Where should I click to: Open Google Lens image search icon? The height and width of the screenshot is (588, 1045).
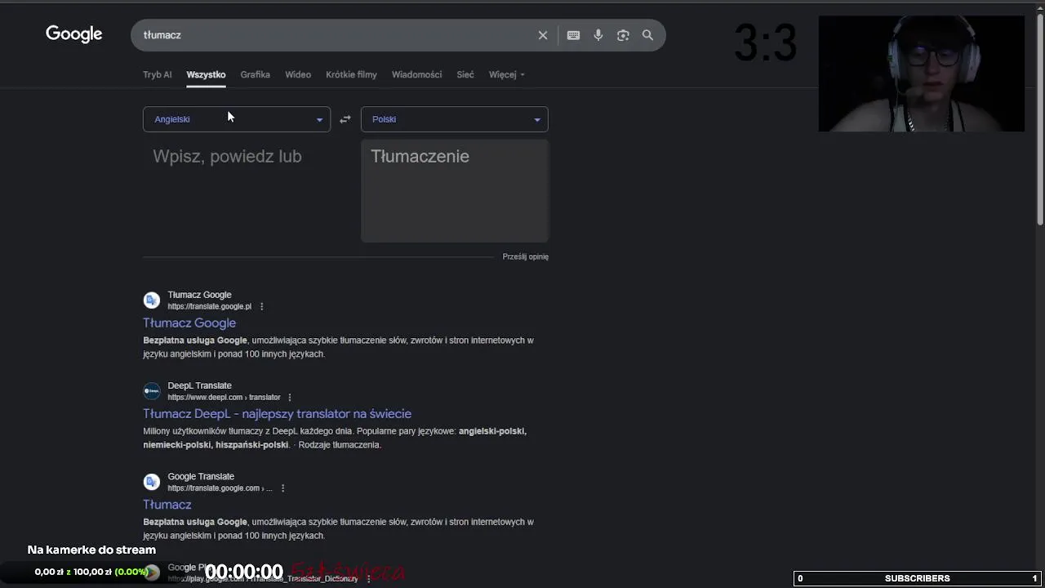623,35
